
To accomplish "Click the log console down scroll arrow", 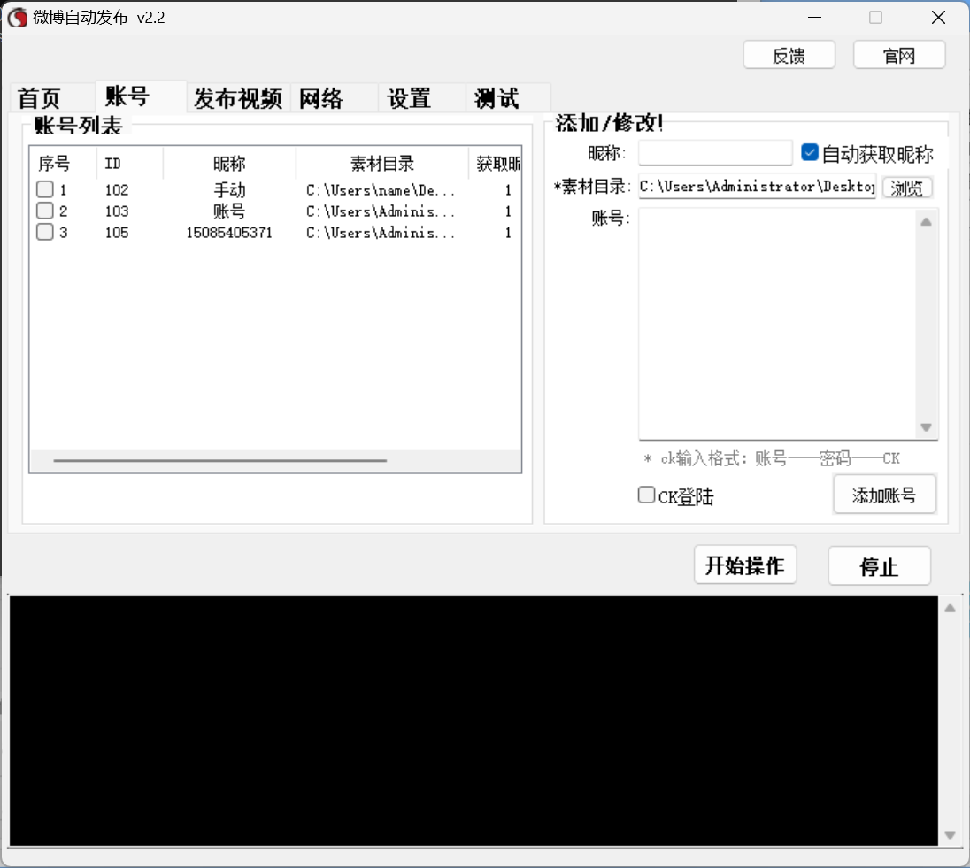I will 951,835.
